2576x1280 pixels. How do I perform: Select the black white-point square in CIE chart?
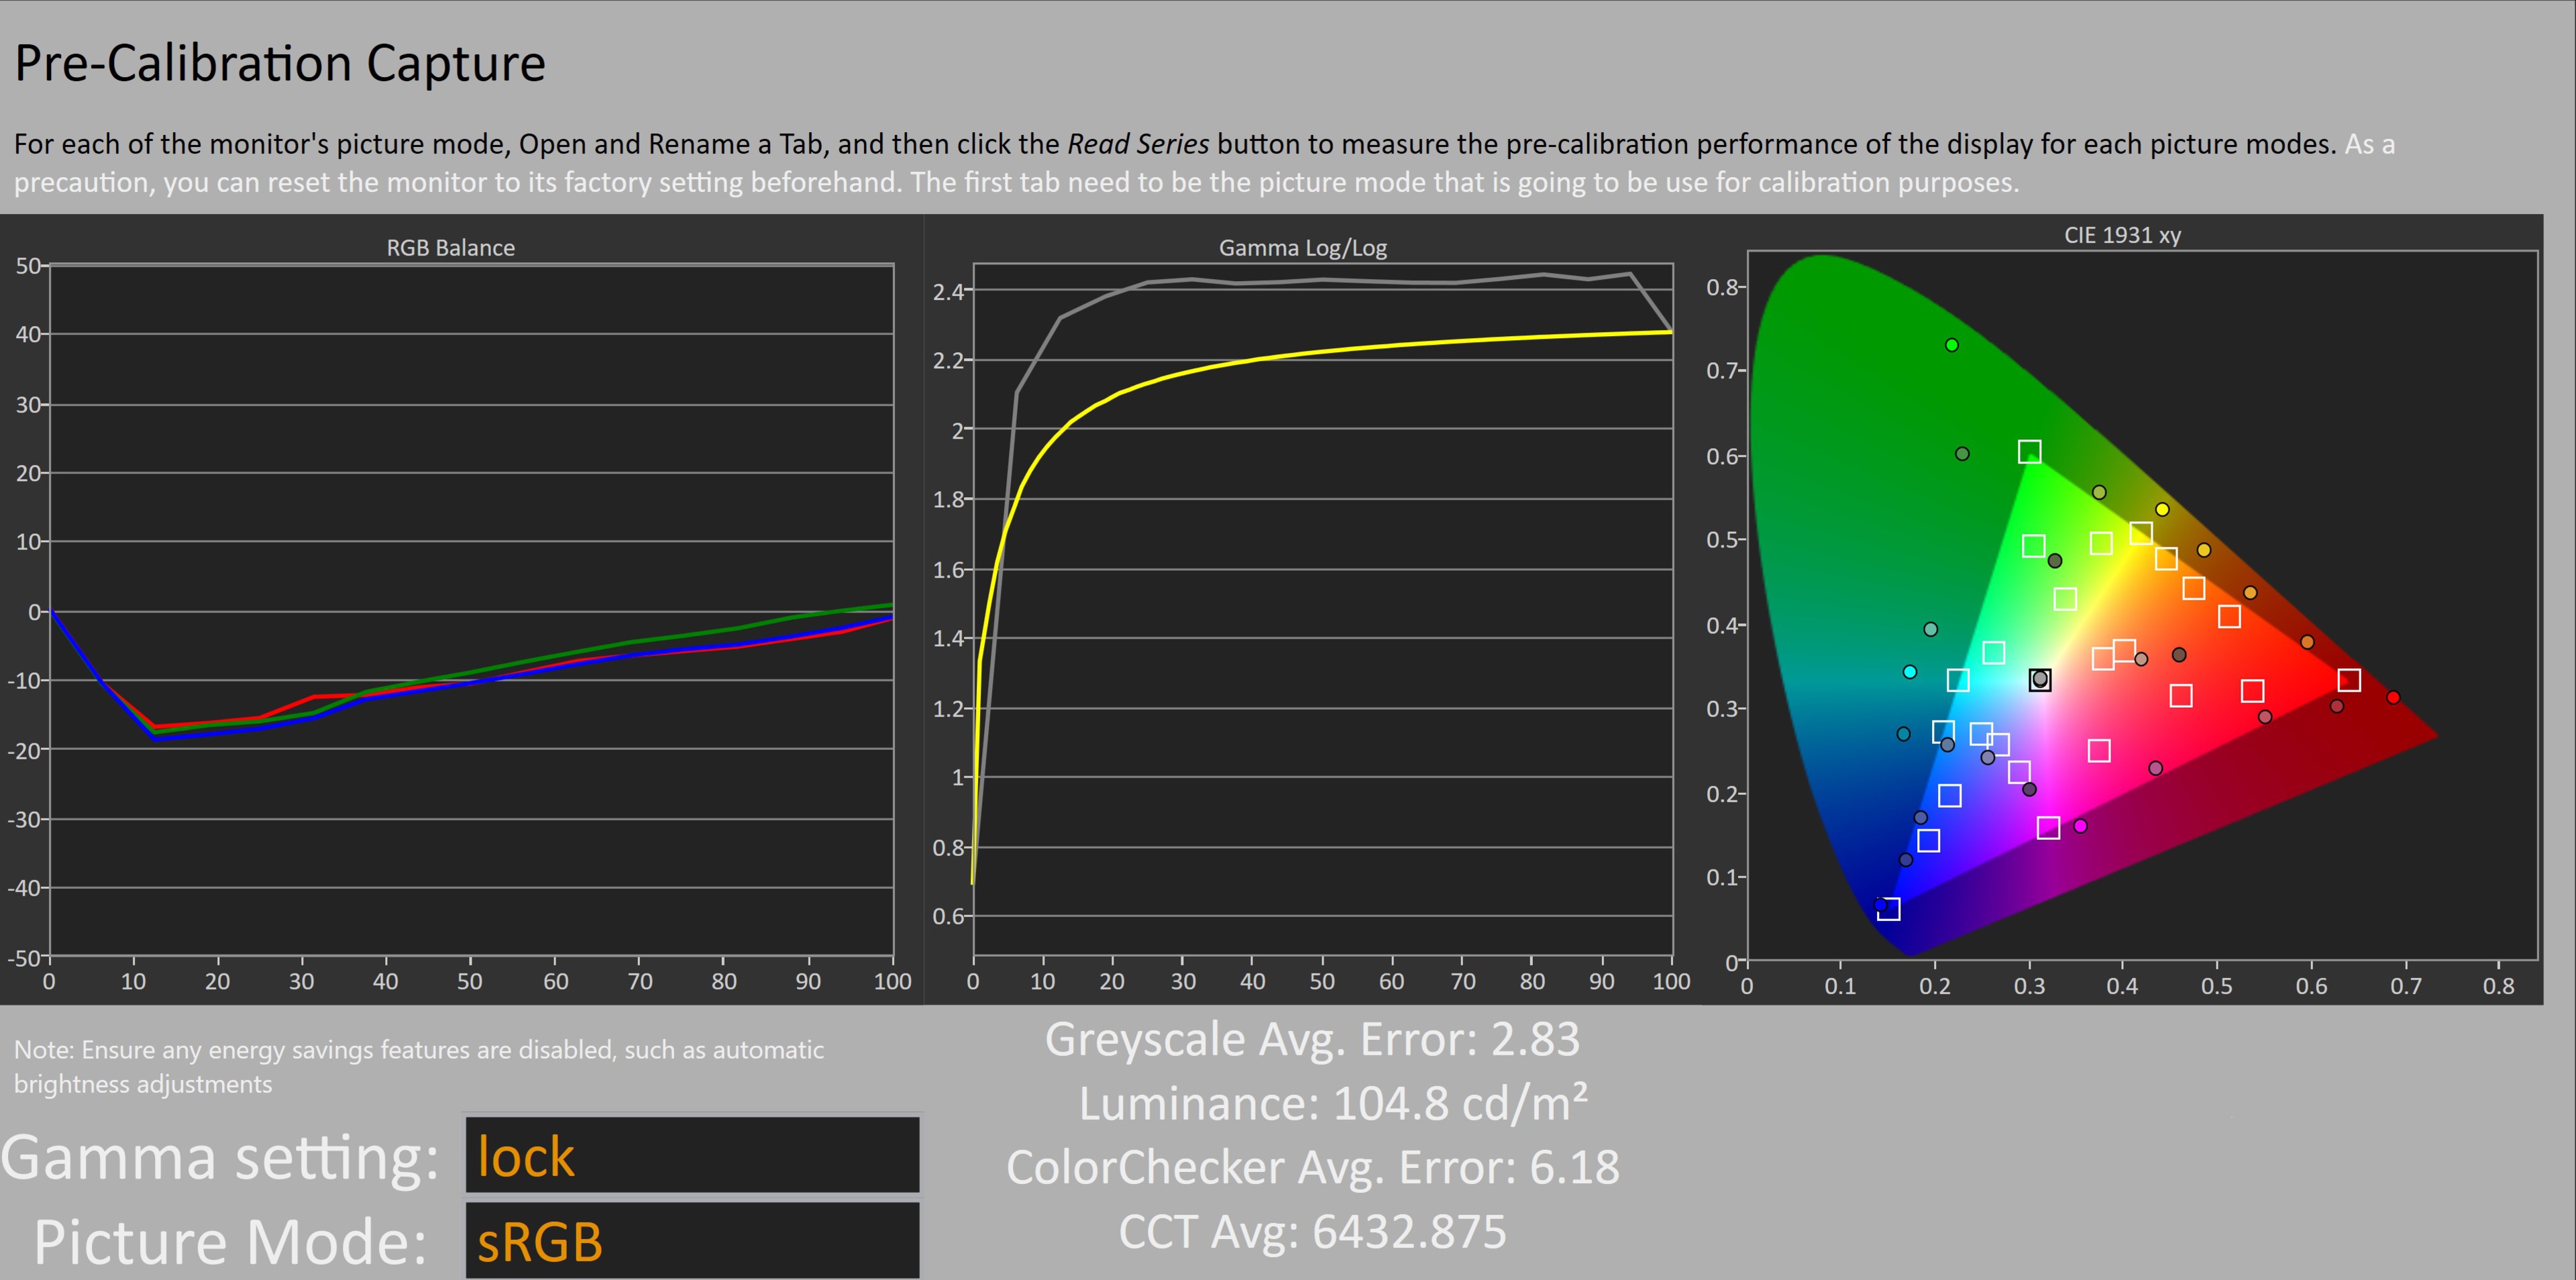(x=2040, y=680)
